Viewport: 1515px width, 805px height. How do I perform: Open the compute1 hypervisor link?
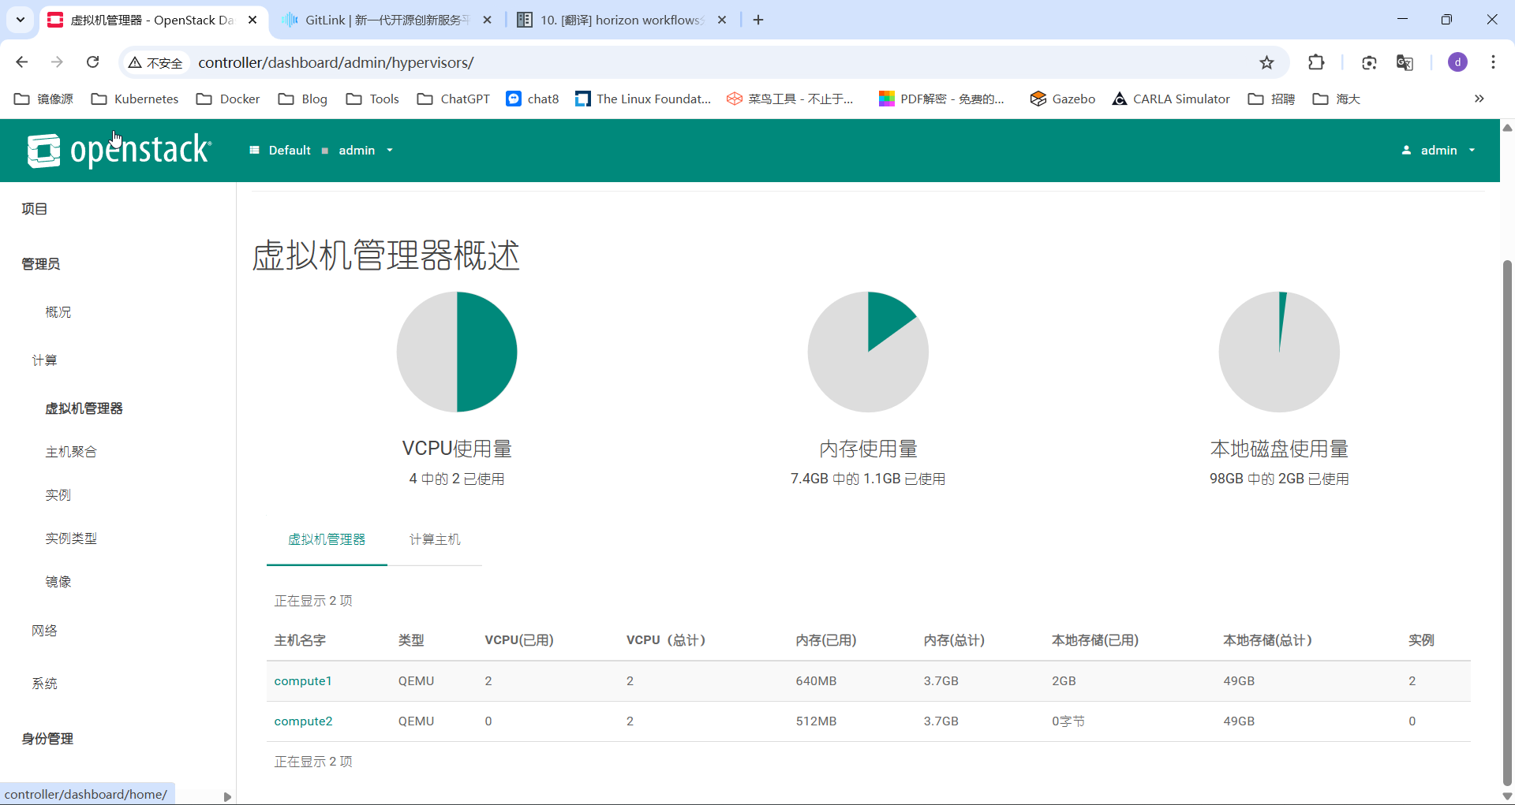coord(303,681)
